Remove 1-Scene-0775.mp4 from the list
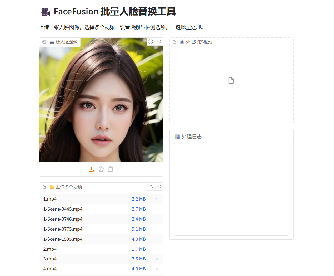 pyautogui.click(x=157, y=229)
